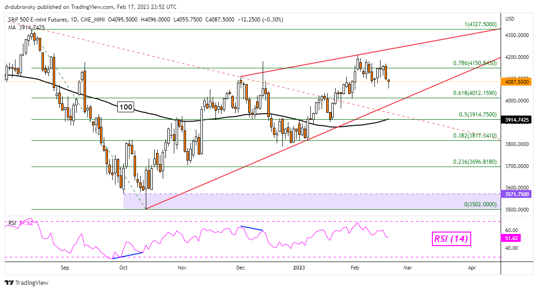Click the 3700.0000 price axis label
The height and width of the screenshot is (291, 538).
tap(516, 166)
